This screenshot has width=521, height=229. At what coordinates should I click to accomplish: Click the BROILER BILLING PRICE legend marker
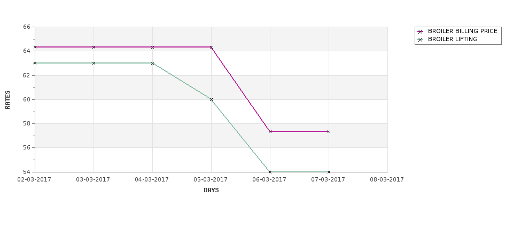click(421, 31)
